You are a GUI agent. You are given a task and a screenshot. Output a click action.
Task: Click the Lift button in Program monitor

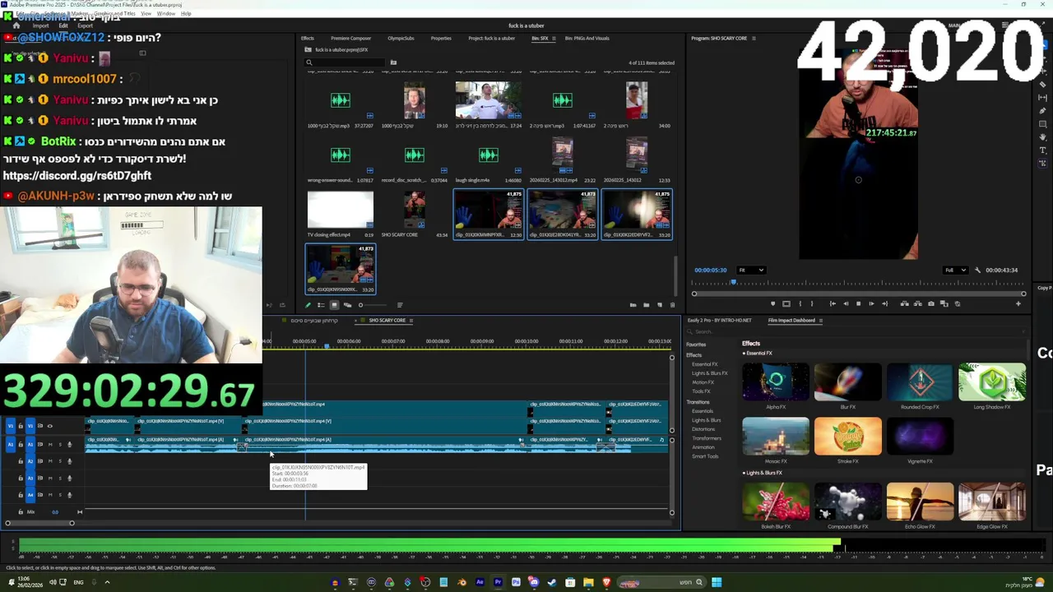(904, 303)
